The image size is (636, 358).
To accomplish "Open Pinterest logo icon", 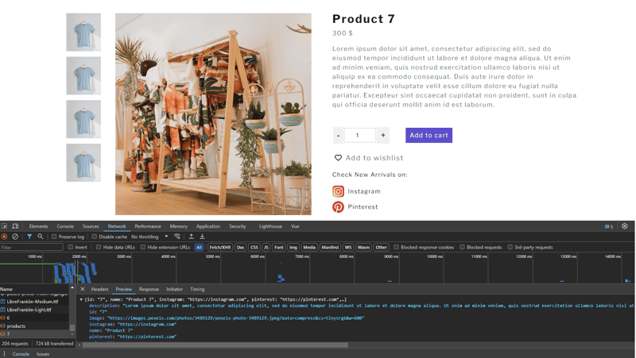I will click(x=339, y=207).
